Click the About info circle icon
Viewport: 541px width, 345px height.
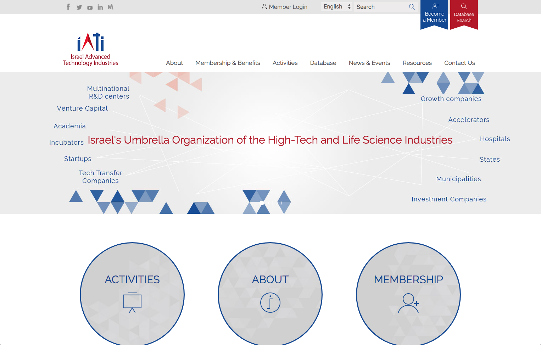coord(270,302)
